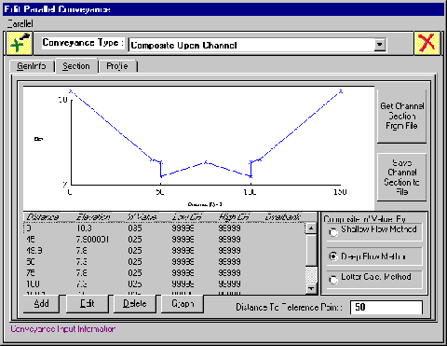Click Get Channel Section From File button
Image resolution: width=447 pixels, height=346 pixels.
tap(401, 116)
